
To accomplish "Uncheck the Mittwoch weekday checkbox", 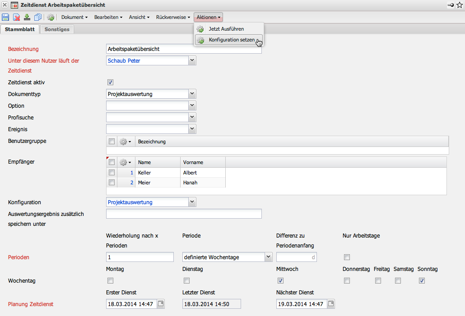I will (280, 281).
